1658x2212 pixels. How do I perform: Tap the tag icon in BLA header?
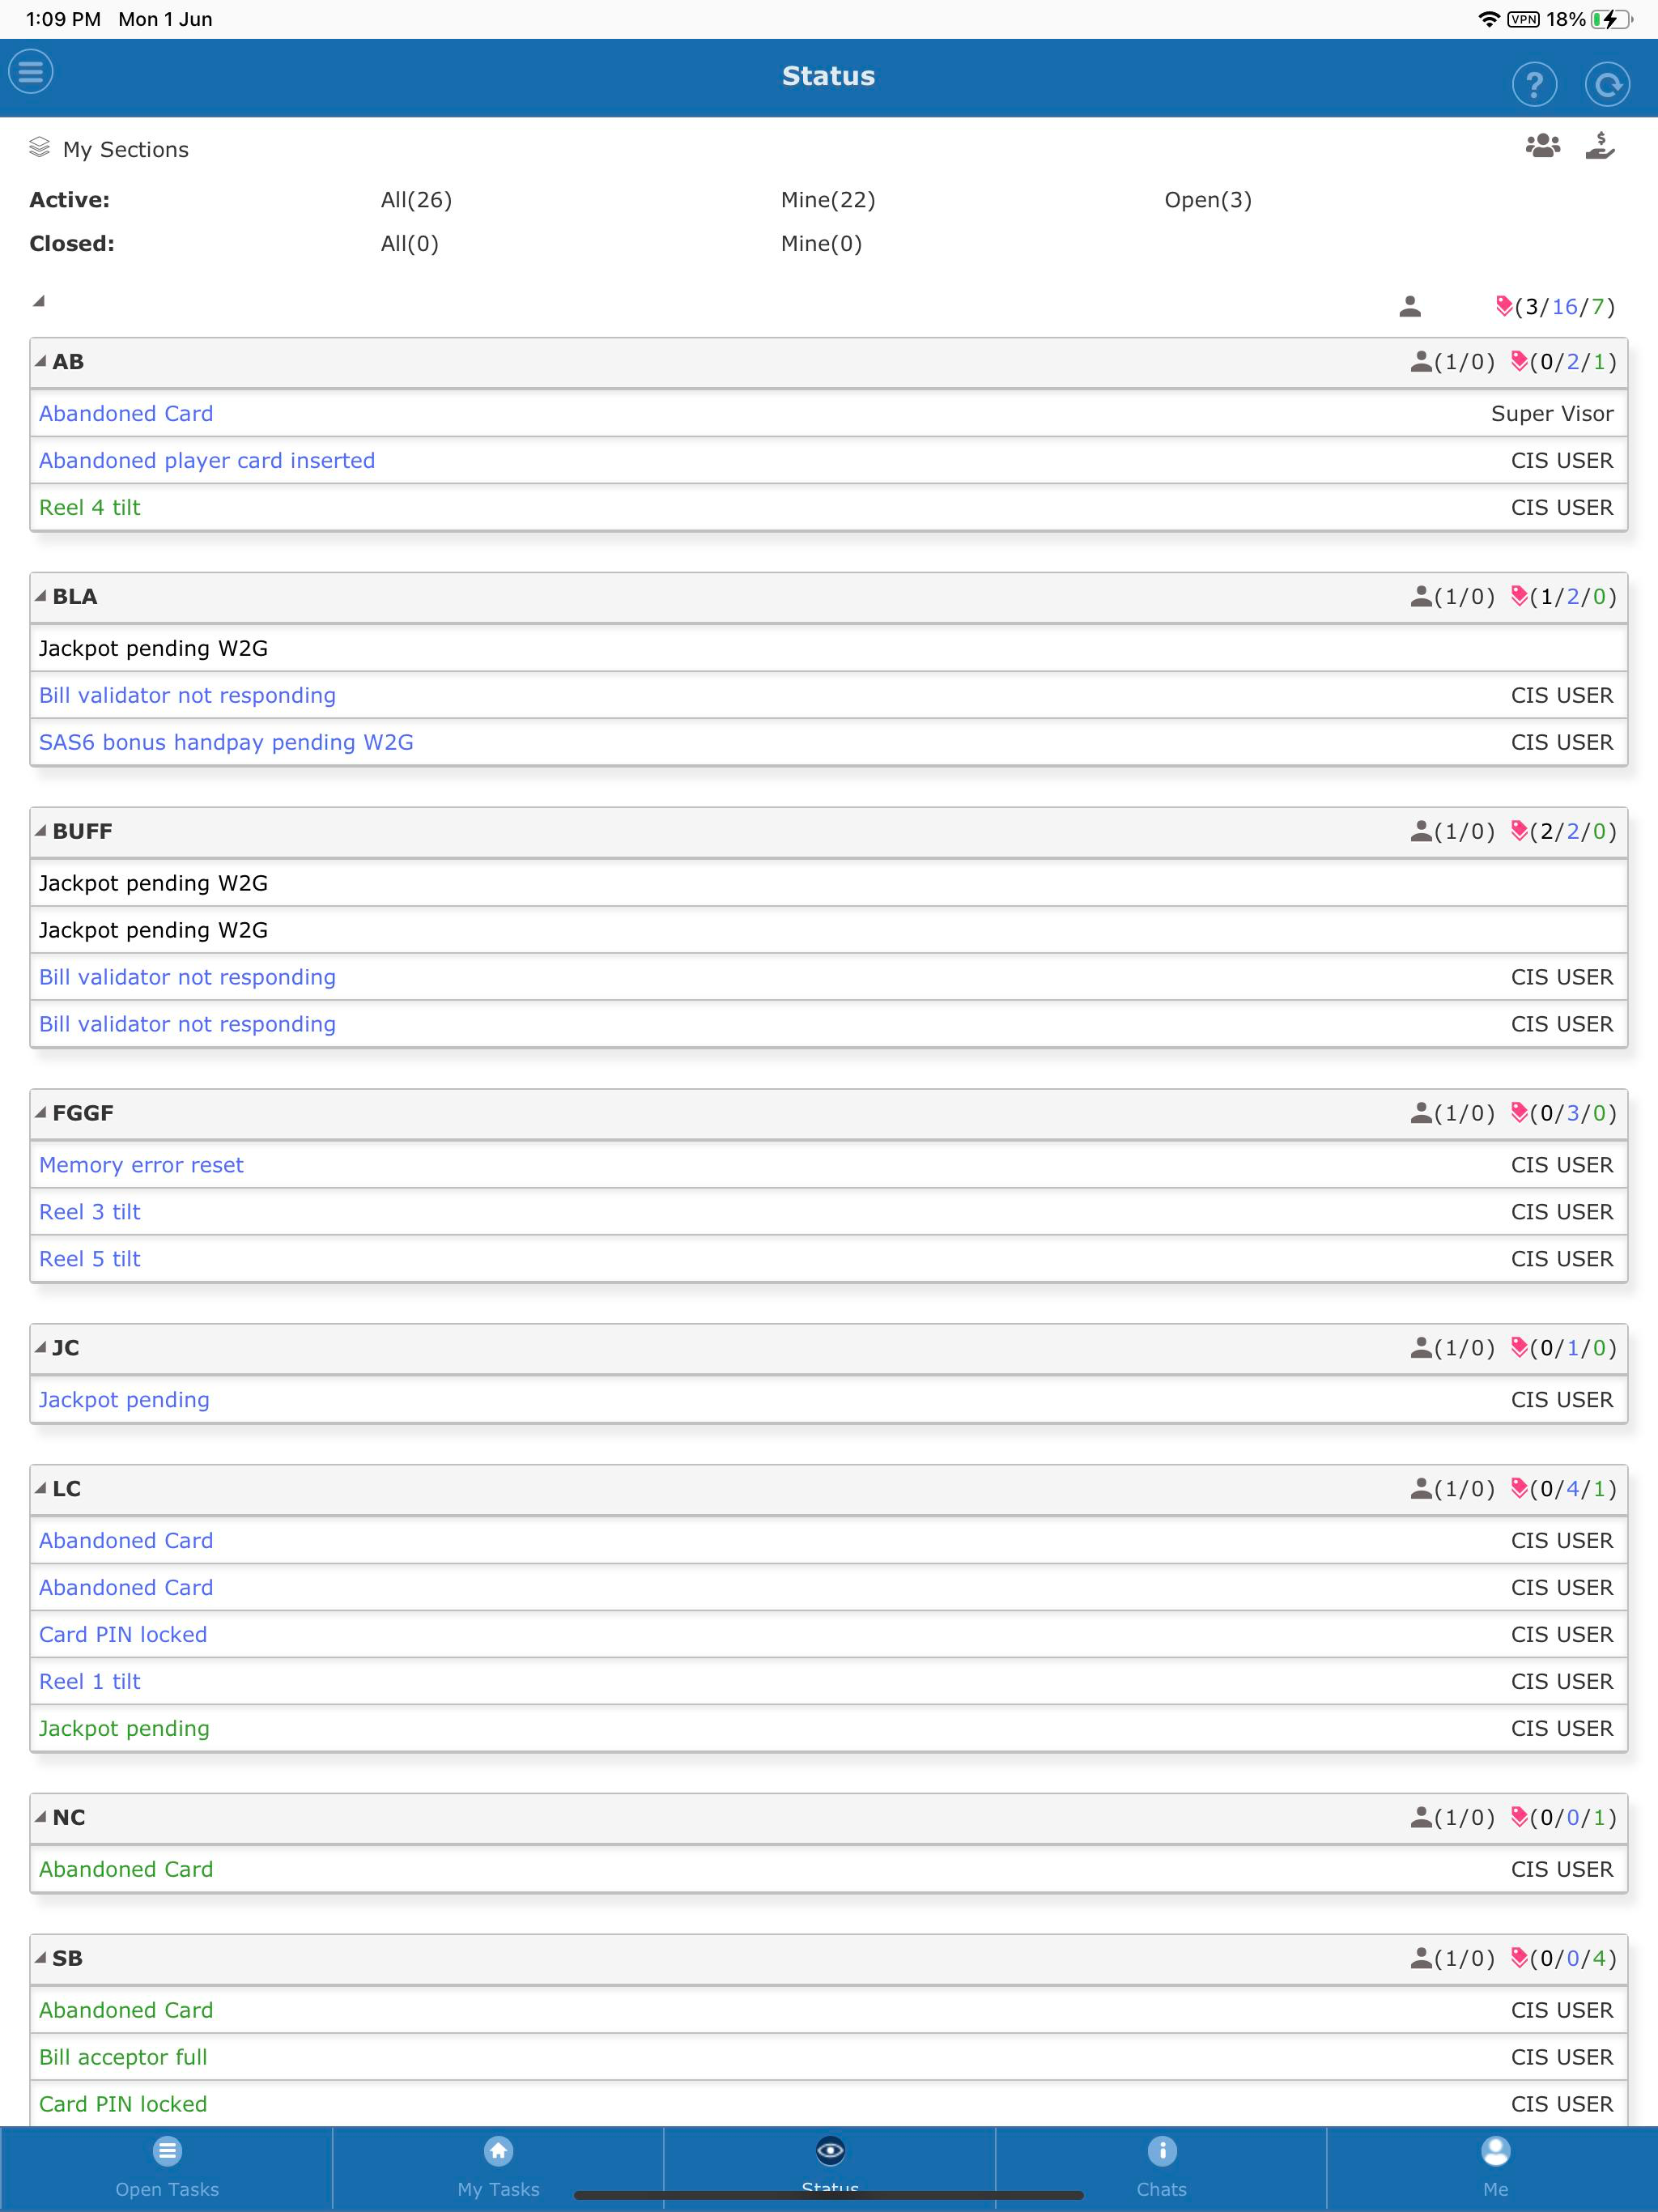click(1519, 597)
